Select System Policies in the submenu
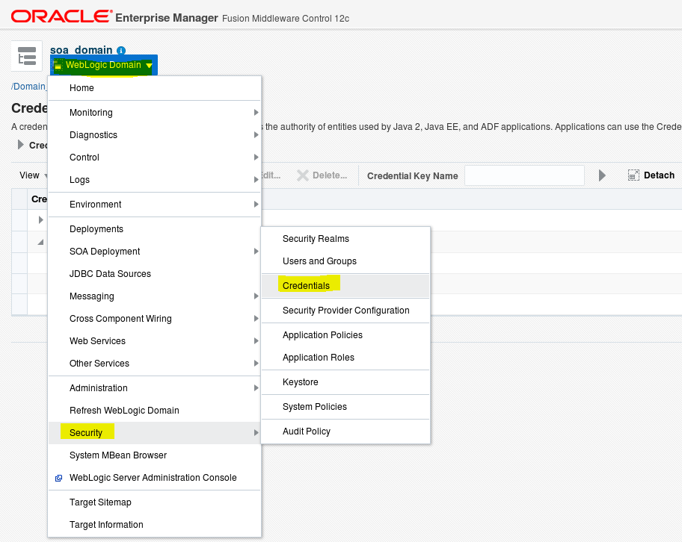 345,407
